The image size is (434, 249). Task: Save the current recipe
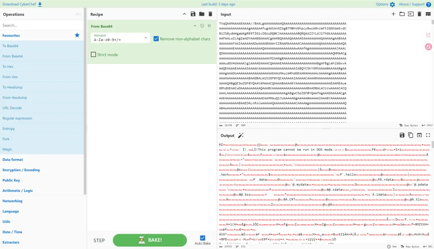pyautogui.click(x=193, y=14)
